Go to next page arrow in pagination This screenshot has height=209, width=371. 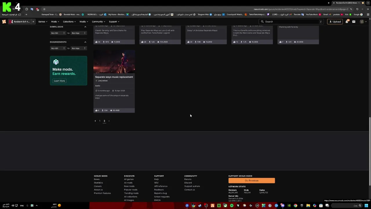(x=109, y=121)
